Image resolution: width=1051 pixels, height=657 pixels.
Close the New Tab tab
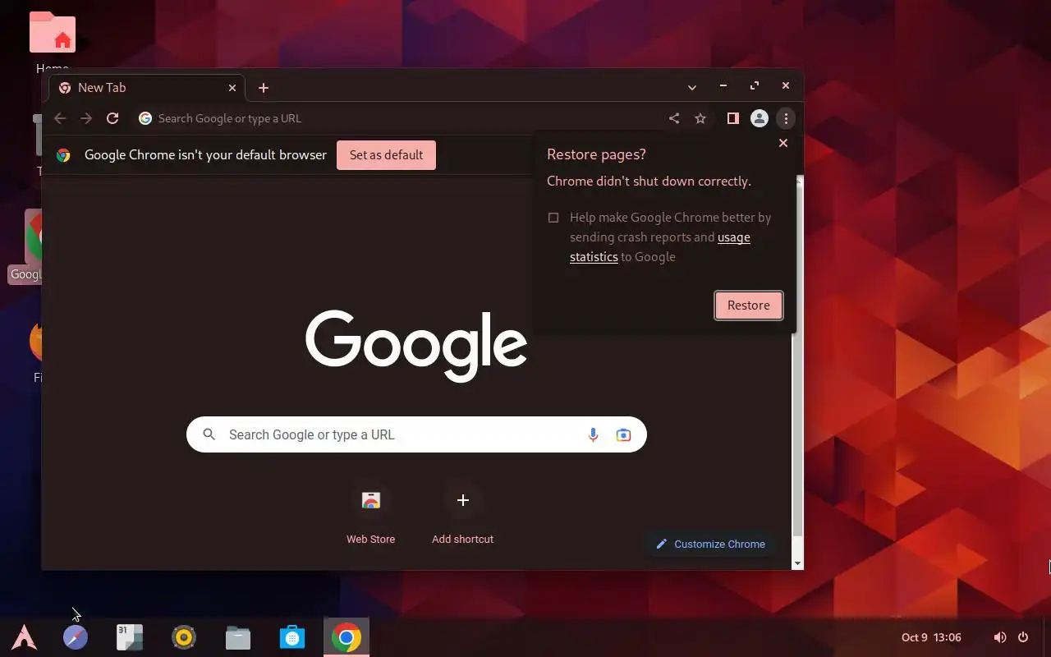232,88
